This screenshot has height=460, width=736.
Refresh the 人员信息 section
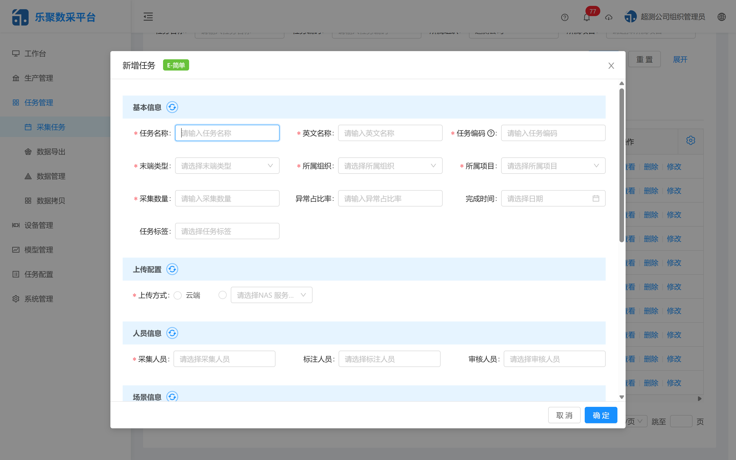(172, 333)
